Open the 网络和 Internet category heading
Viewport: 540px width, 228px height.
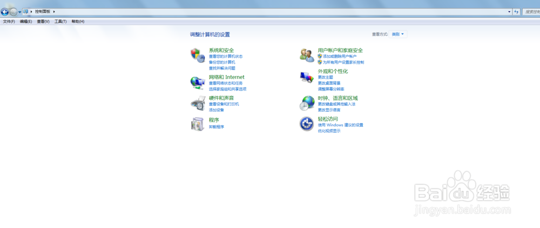(227, 77)
